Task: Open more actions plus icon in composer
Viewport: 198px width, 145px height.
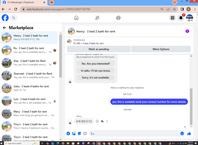Action: point(68,134)
